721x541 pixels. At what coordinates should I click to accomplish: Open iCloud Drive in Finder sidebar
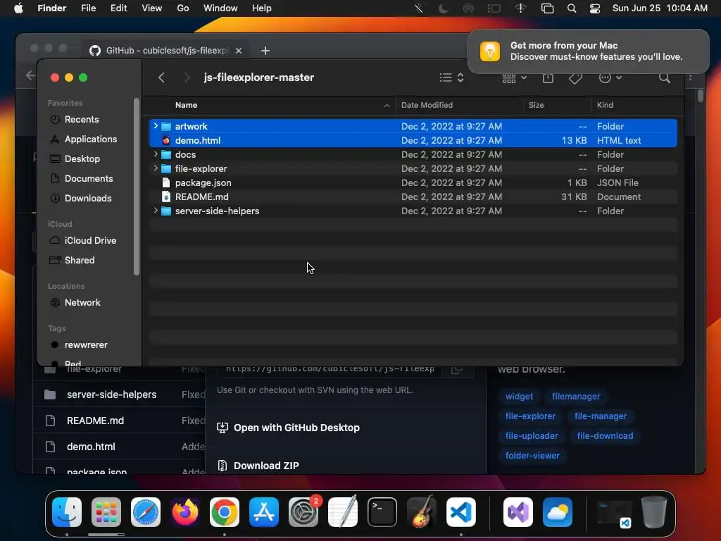point(90,241)
